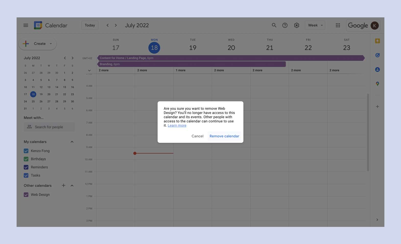
Task: Confirm with Remove calendar button
Action: tap(224, 136)
